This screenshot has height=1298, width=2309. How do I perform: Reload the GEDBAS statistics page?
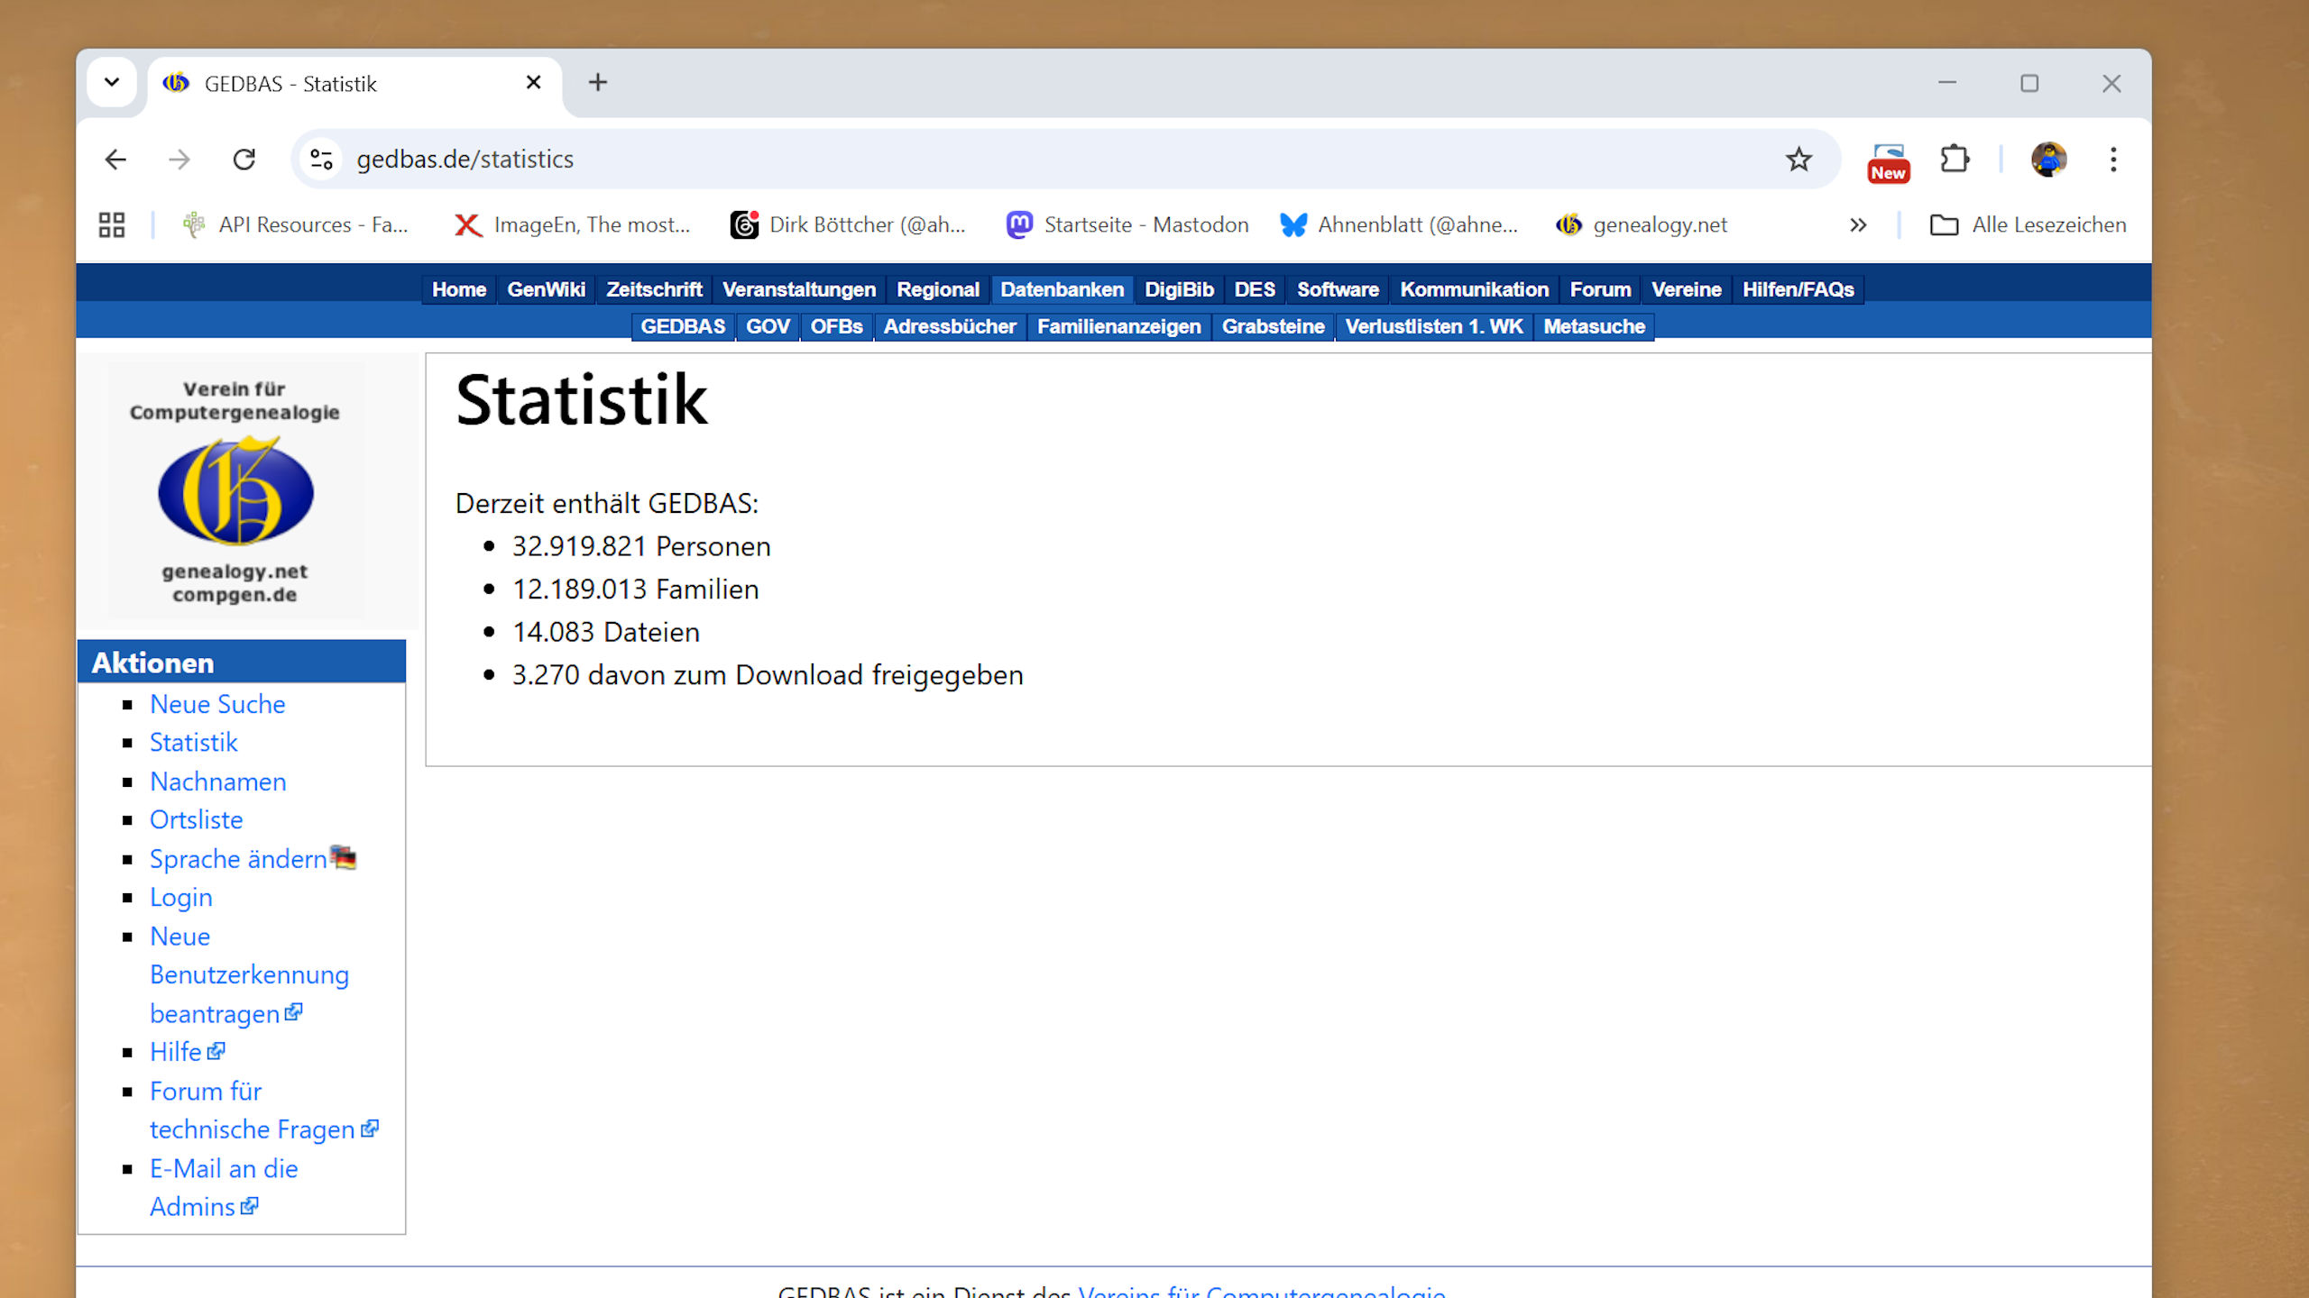(x=244, y=160)
